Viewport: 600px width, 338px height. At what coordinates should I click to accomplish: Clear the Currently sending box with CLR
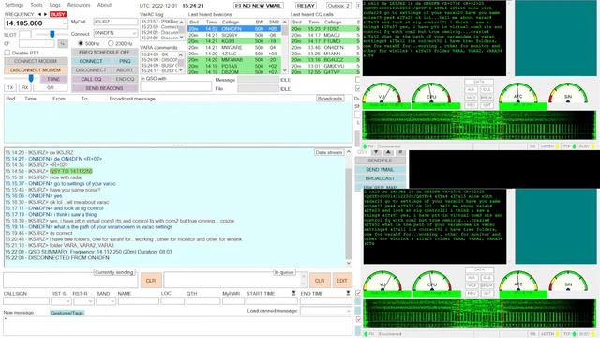pos(151,281)
